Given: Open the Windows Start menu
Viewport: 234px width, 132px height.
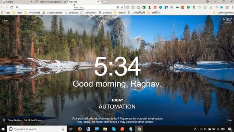Looking at the screenshot, I should click(x=3, y=129).
